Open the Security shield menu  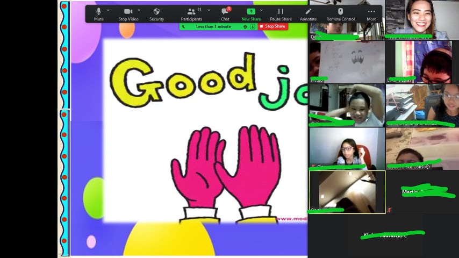point(156,14)
